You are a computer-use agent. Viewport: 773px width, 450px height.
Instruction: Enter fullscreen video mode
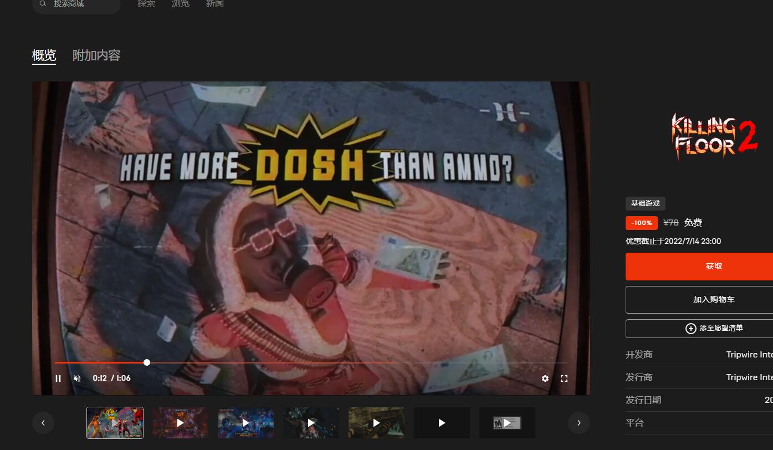[564, 379]
